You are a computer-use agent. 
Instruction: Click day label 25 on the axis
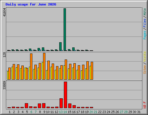point(113,112)
